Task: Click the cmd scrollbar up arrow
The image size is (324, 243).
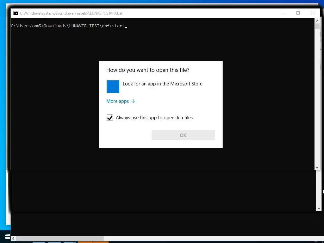Action: [x=317, y=21]
